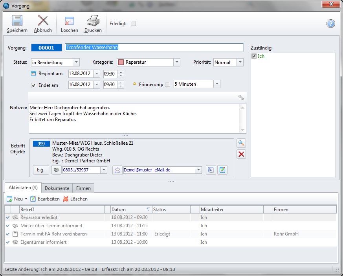
Task: Click the Demel@muster_eMail.de link
Action: (x=147, y=170)
